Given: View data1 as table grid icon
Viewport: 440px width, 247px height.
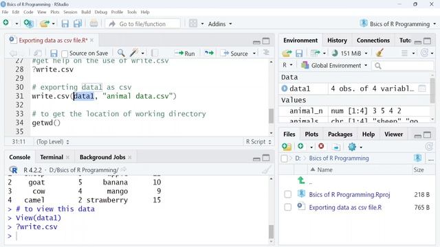Looking at the screenshot, I should [x=421, y=89].
